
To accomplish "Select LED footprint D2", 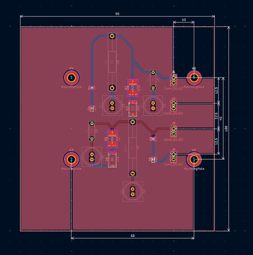I will tap(133, 108).
